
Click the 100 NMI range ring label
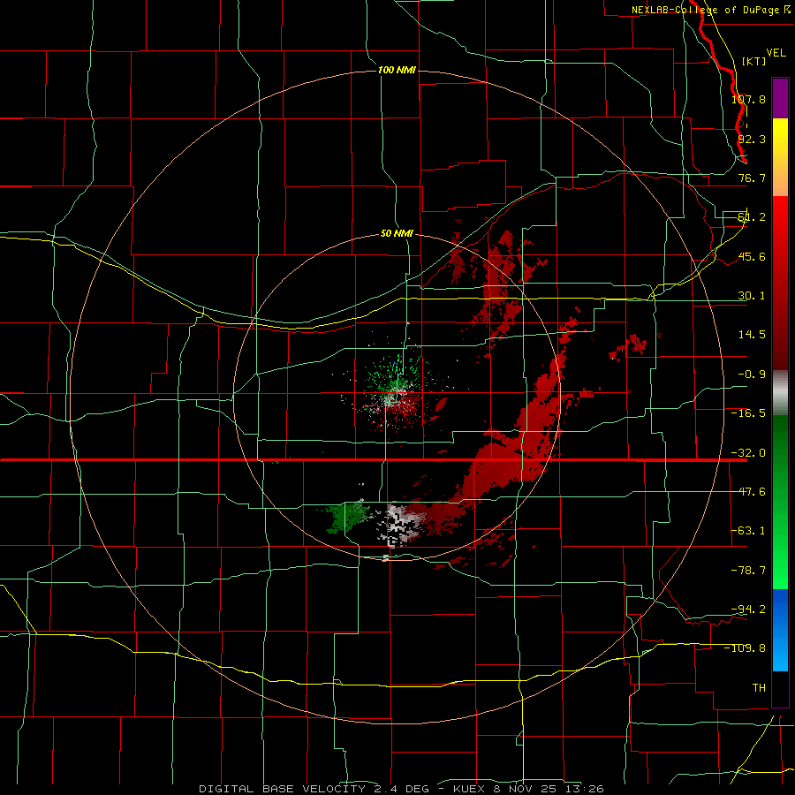pyautogui.click(x=397, y=70)
